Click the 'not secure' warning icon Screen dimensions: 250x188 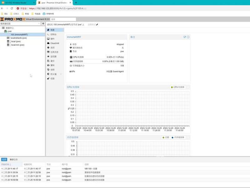coord(18,8)
